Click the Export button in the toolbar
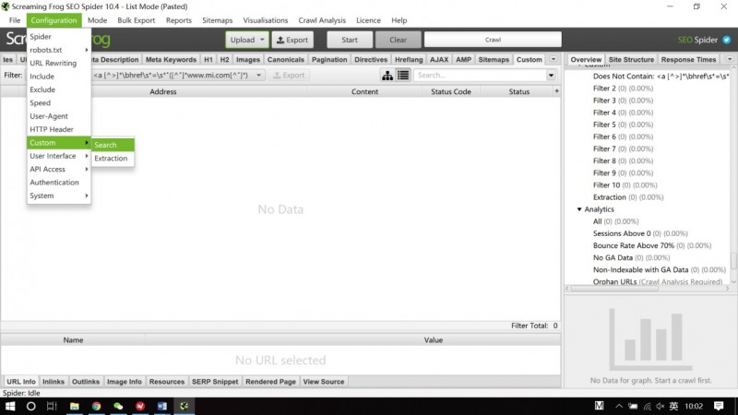Viewport: 738px width, 415px height. 292,40
